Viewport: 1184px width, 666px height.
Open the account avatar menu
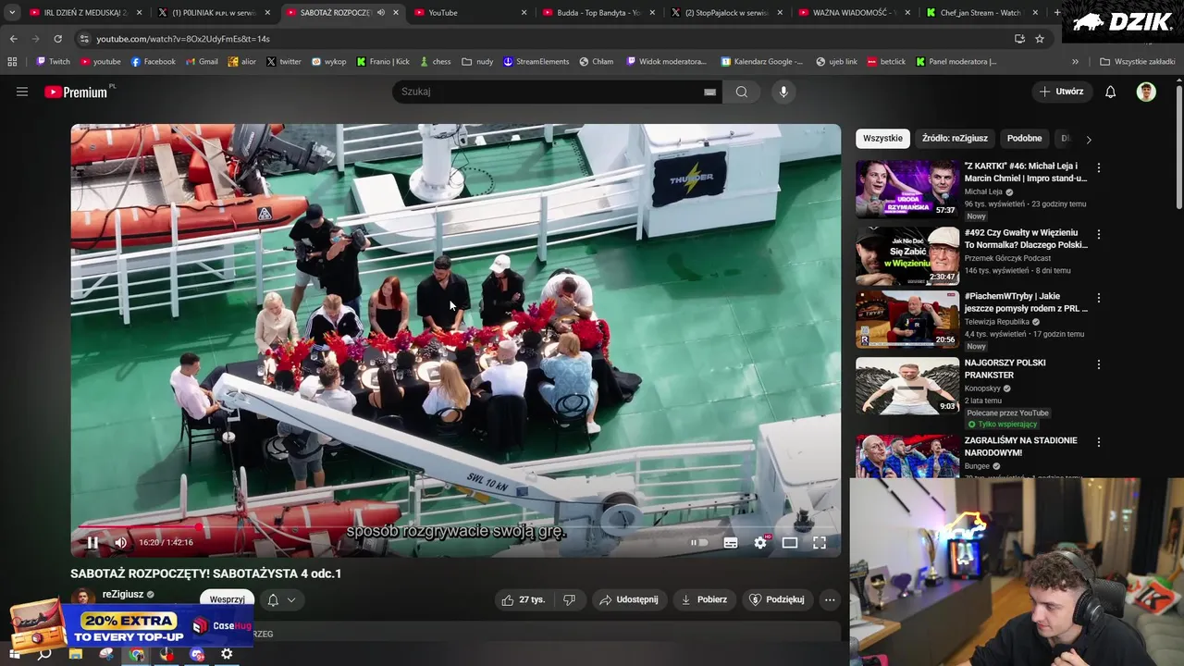(1146, 92)
